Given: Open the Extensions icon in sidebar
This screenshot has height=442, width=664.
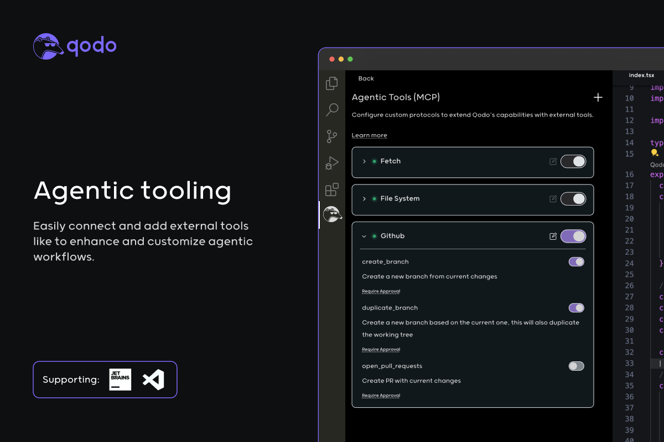Looking at the screenshot, I should click(332, 190).
